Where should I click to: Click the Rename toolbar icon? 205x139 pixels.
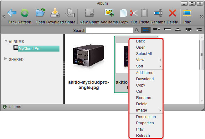click(158, 13)
